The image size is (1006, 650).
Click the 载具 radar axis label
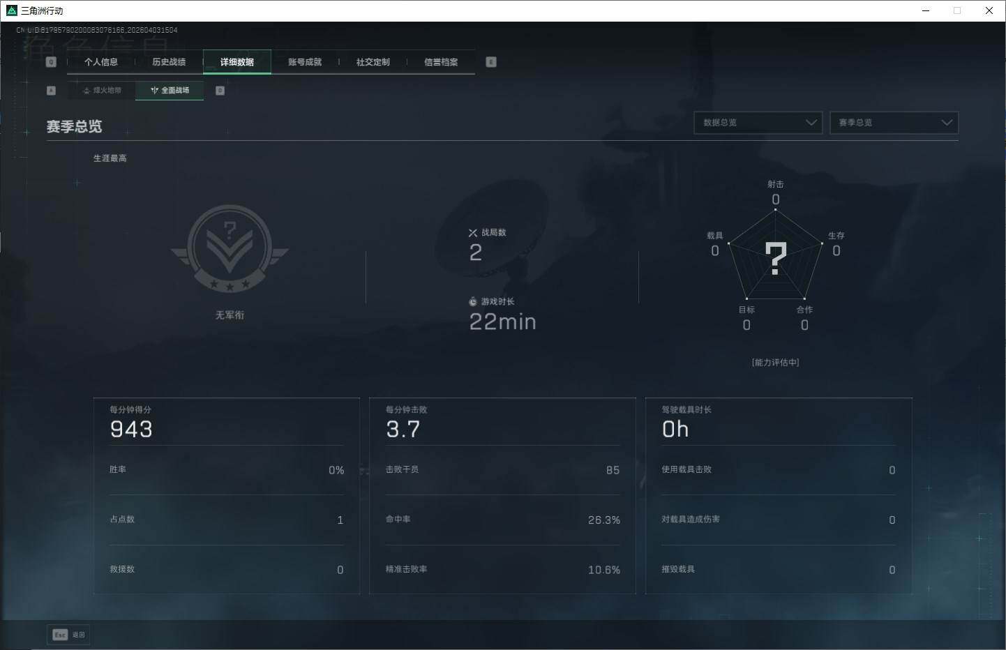(715, 236)
